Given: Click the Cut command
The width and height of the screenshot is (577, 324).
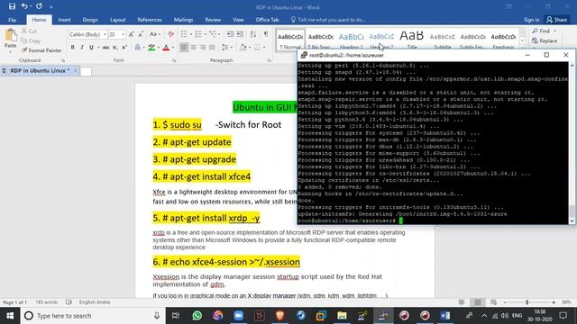Looking at the screenshot, I should pyautogui.click(x=29, y=31).
